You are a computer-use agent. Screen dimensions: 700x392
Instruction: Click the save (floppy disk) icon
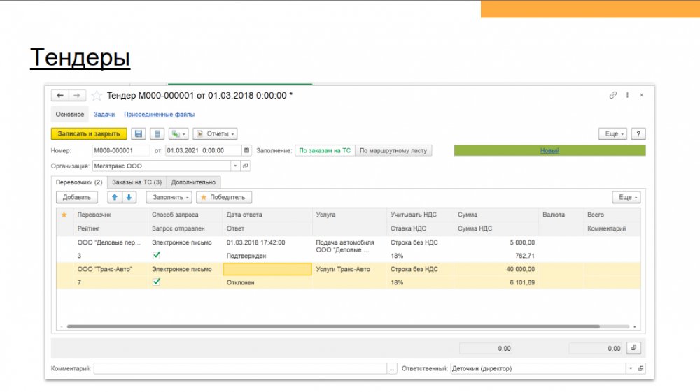(x=139, y=133)
